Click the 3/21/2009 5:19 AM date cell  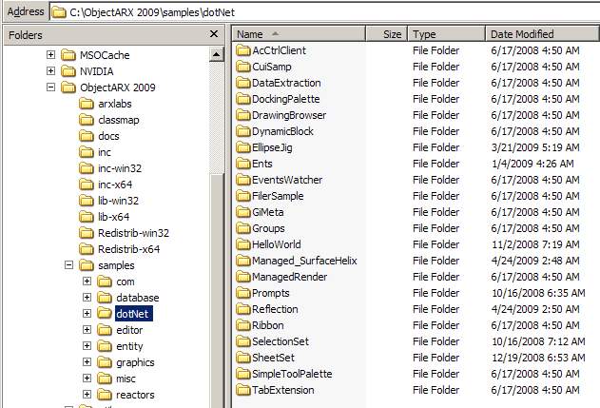point(535,147)
